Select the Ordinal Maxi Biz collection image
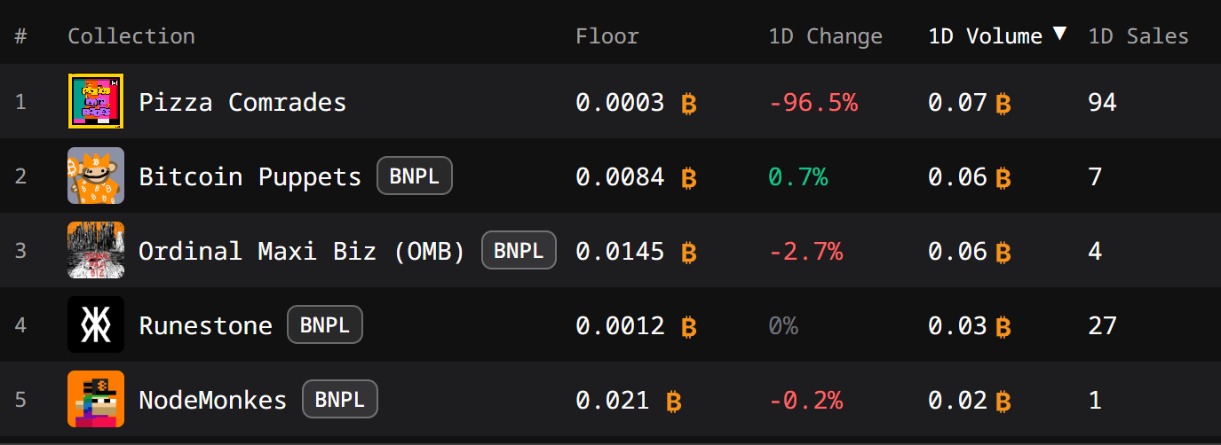The width and height of the screenshot is (1221, 445). [x=96, y=250]
